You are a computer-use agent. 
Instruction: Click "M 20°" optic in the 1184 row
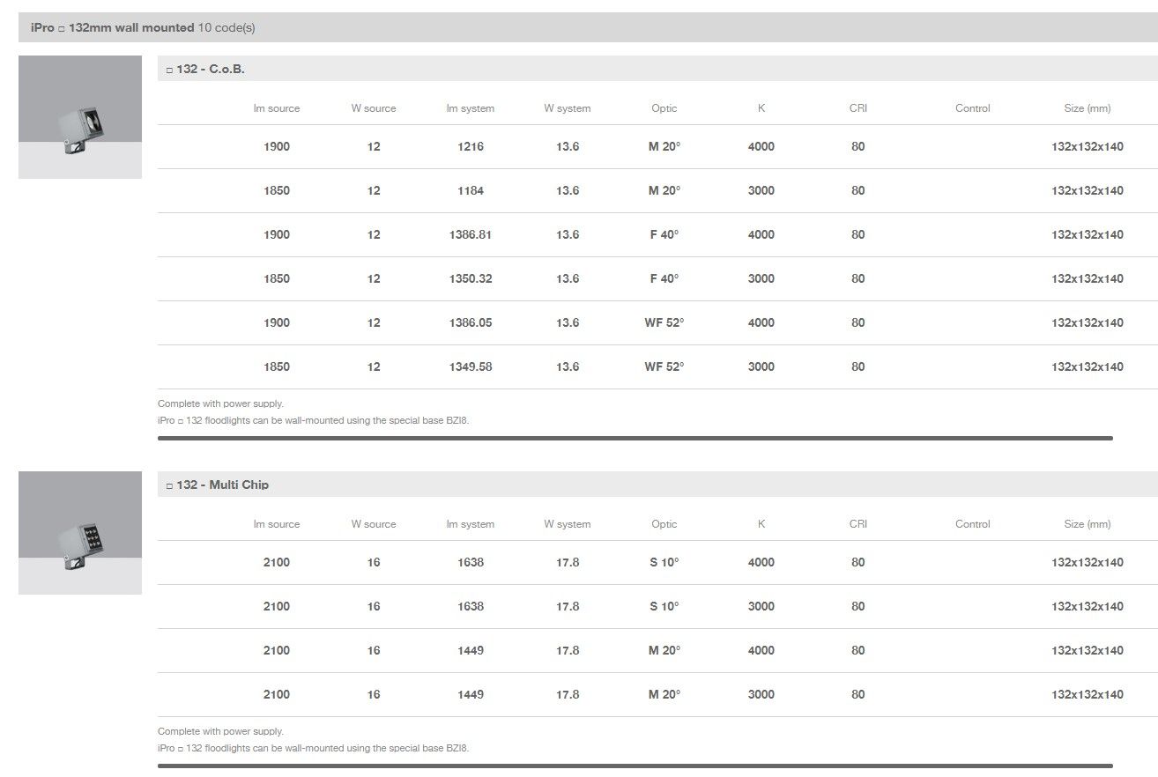click(664, 190)
